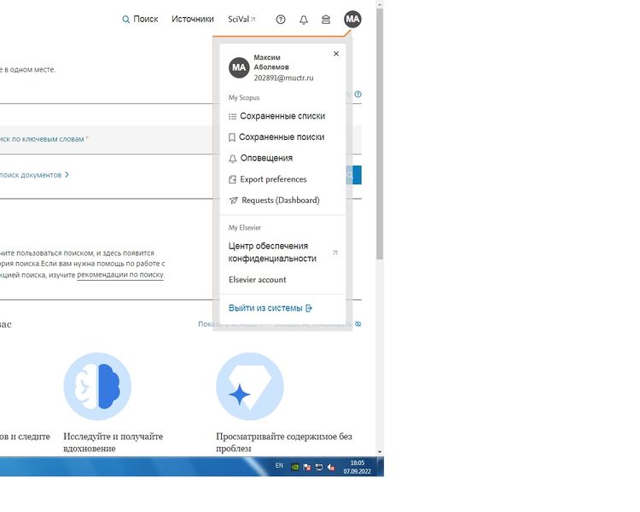640x512 pixels.
Task: Click external-link arrow beside Центр обеспечения конфиденциальности
Action: point(335,253)
